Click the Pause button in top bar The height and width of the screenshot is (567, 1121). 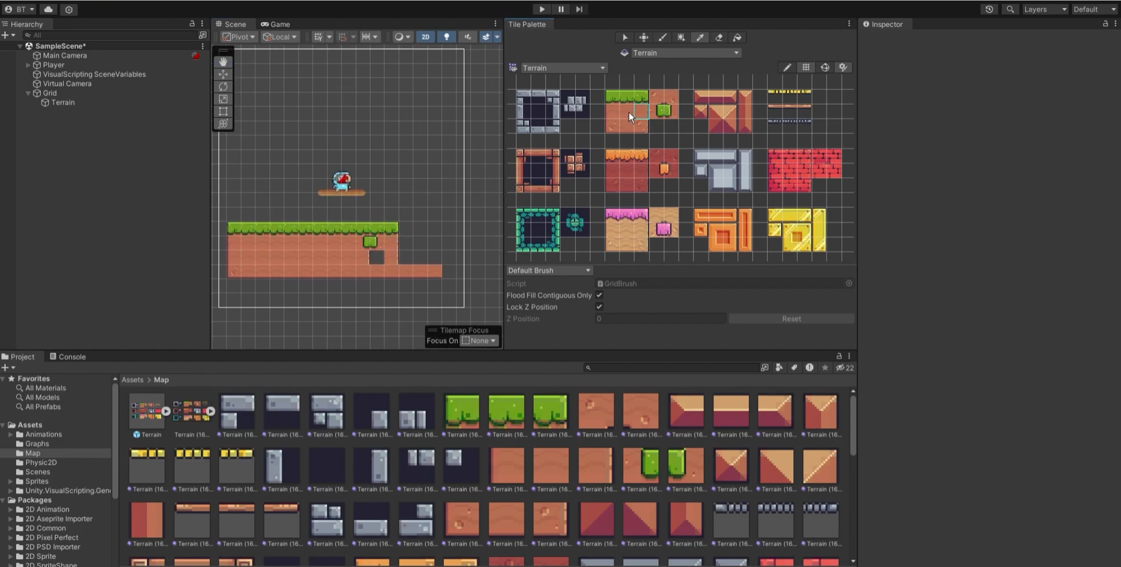click(560, 9)
